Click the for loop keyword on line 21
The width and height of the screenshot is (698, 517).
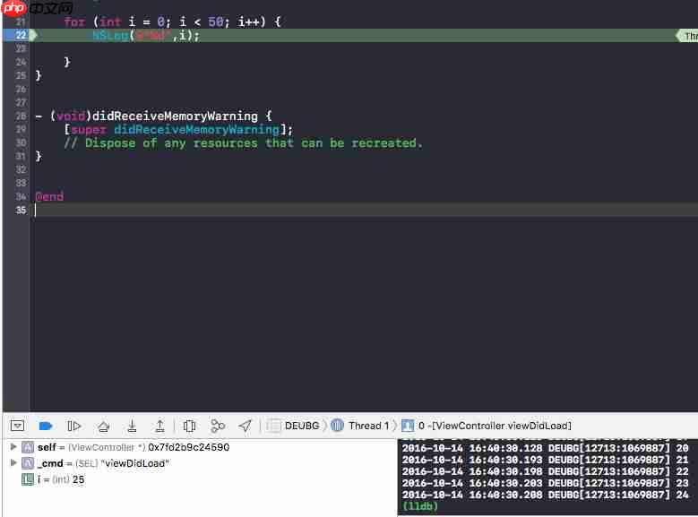74,22
